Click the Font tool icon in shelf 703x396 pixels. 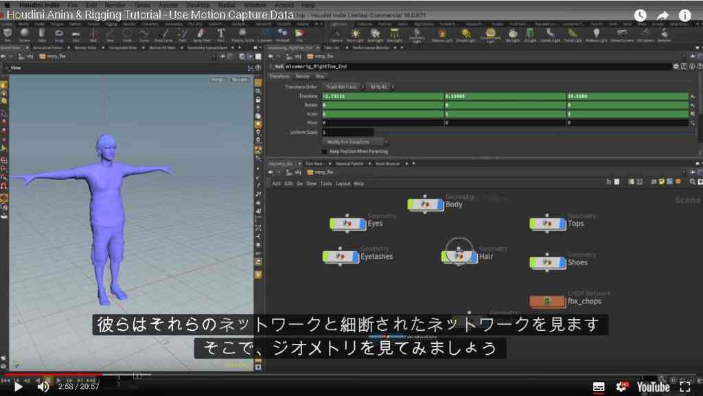point(220,33)
